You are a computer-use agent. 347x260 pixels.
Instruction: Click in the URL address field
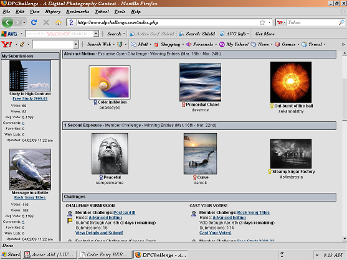[x=167, y=22]
